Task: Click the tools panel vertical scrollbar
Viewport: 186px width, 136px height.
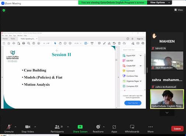Action: click(145, 64)
